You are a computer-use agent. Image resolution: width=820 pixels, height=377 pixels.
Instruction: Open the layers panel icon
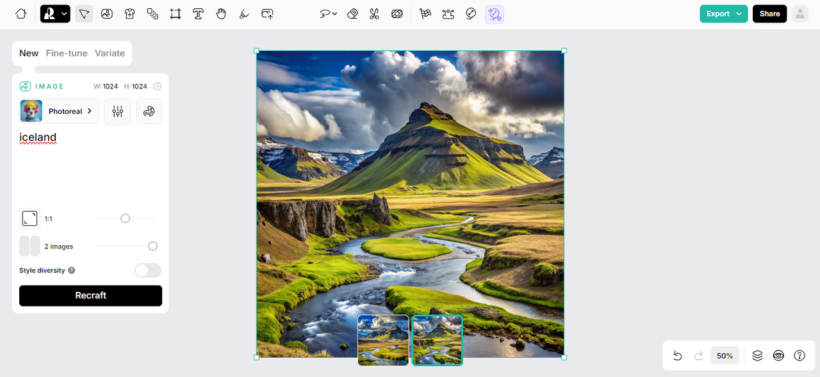click(757, 356)
